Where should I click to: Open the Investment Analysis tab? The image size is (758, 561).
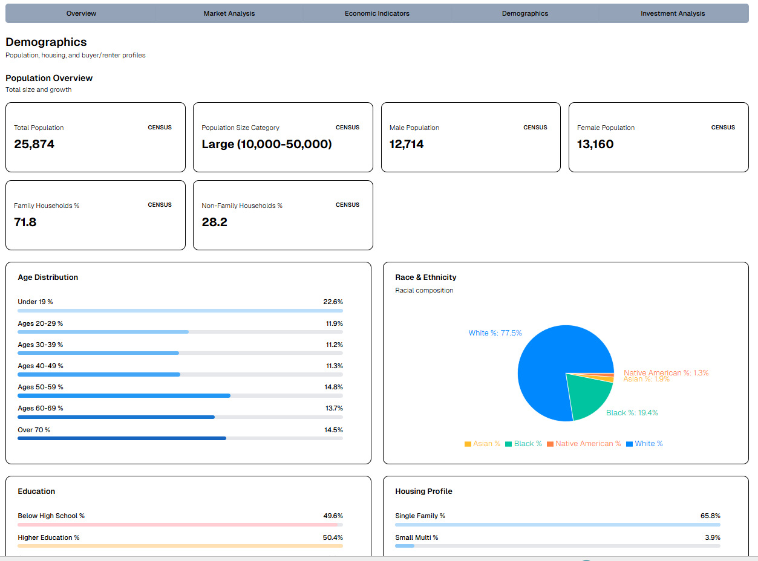(672, 13)
